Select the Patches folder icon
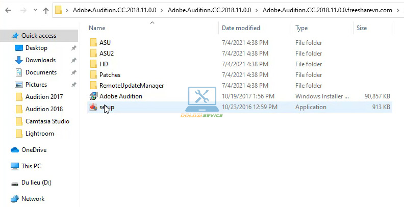Viewport: 404px width, 207px height. tap(93, 74)
